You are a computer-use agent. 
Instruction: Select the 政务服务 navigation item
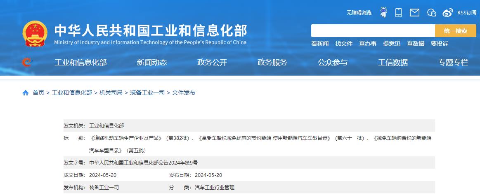click(x=272, y=63)
